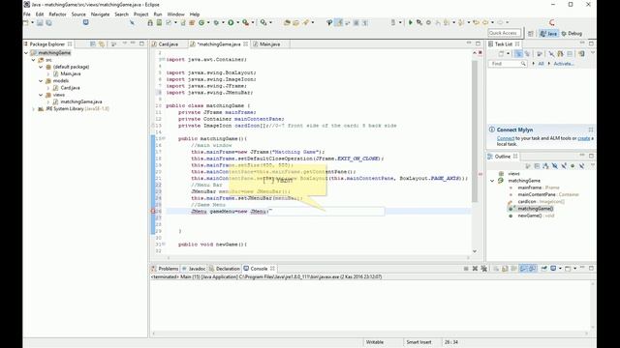Click the create local task link
Screen dimensions: 620x348
(583, 138)
